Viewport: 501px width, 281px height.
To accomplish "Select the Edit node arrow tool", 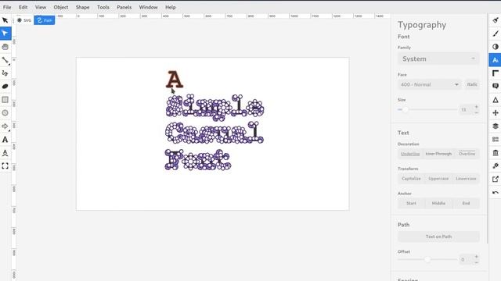I will 5,33.
